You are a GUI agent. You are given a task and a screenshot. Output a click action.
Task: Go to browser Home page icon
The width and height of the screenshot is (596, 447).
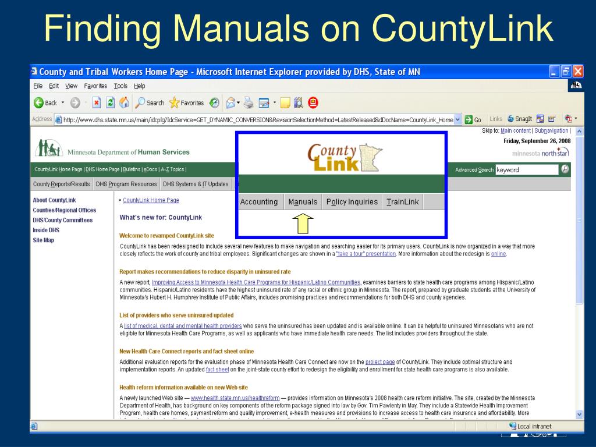pos(124,102)
